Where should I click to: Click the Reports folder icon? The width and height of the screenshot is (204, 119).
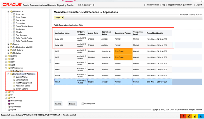pyautogui.click(x=11, y=44)
